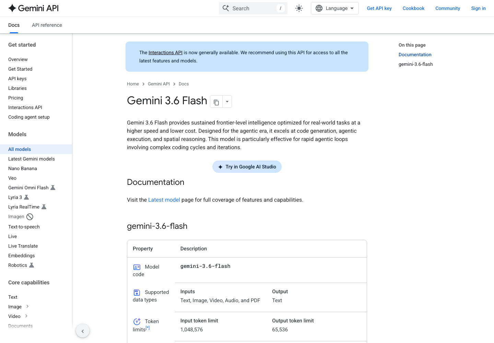Click the flask icon beside Gemini Omni Flash
The height and width of the screenshot is (343, 494).
53,188
